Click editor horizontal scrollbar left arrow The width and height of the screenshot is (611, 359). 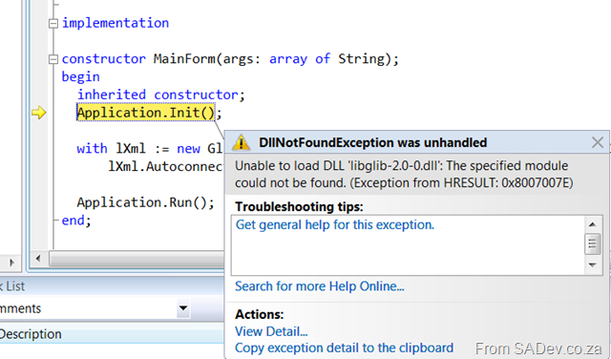point(38,259)
